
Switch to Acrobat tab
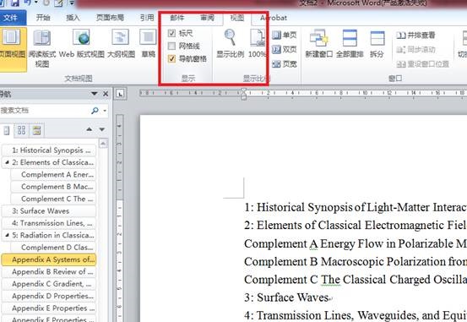[x=274, y=18]
